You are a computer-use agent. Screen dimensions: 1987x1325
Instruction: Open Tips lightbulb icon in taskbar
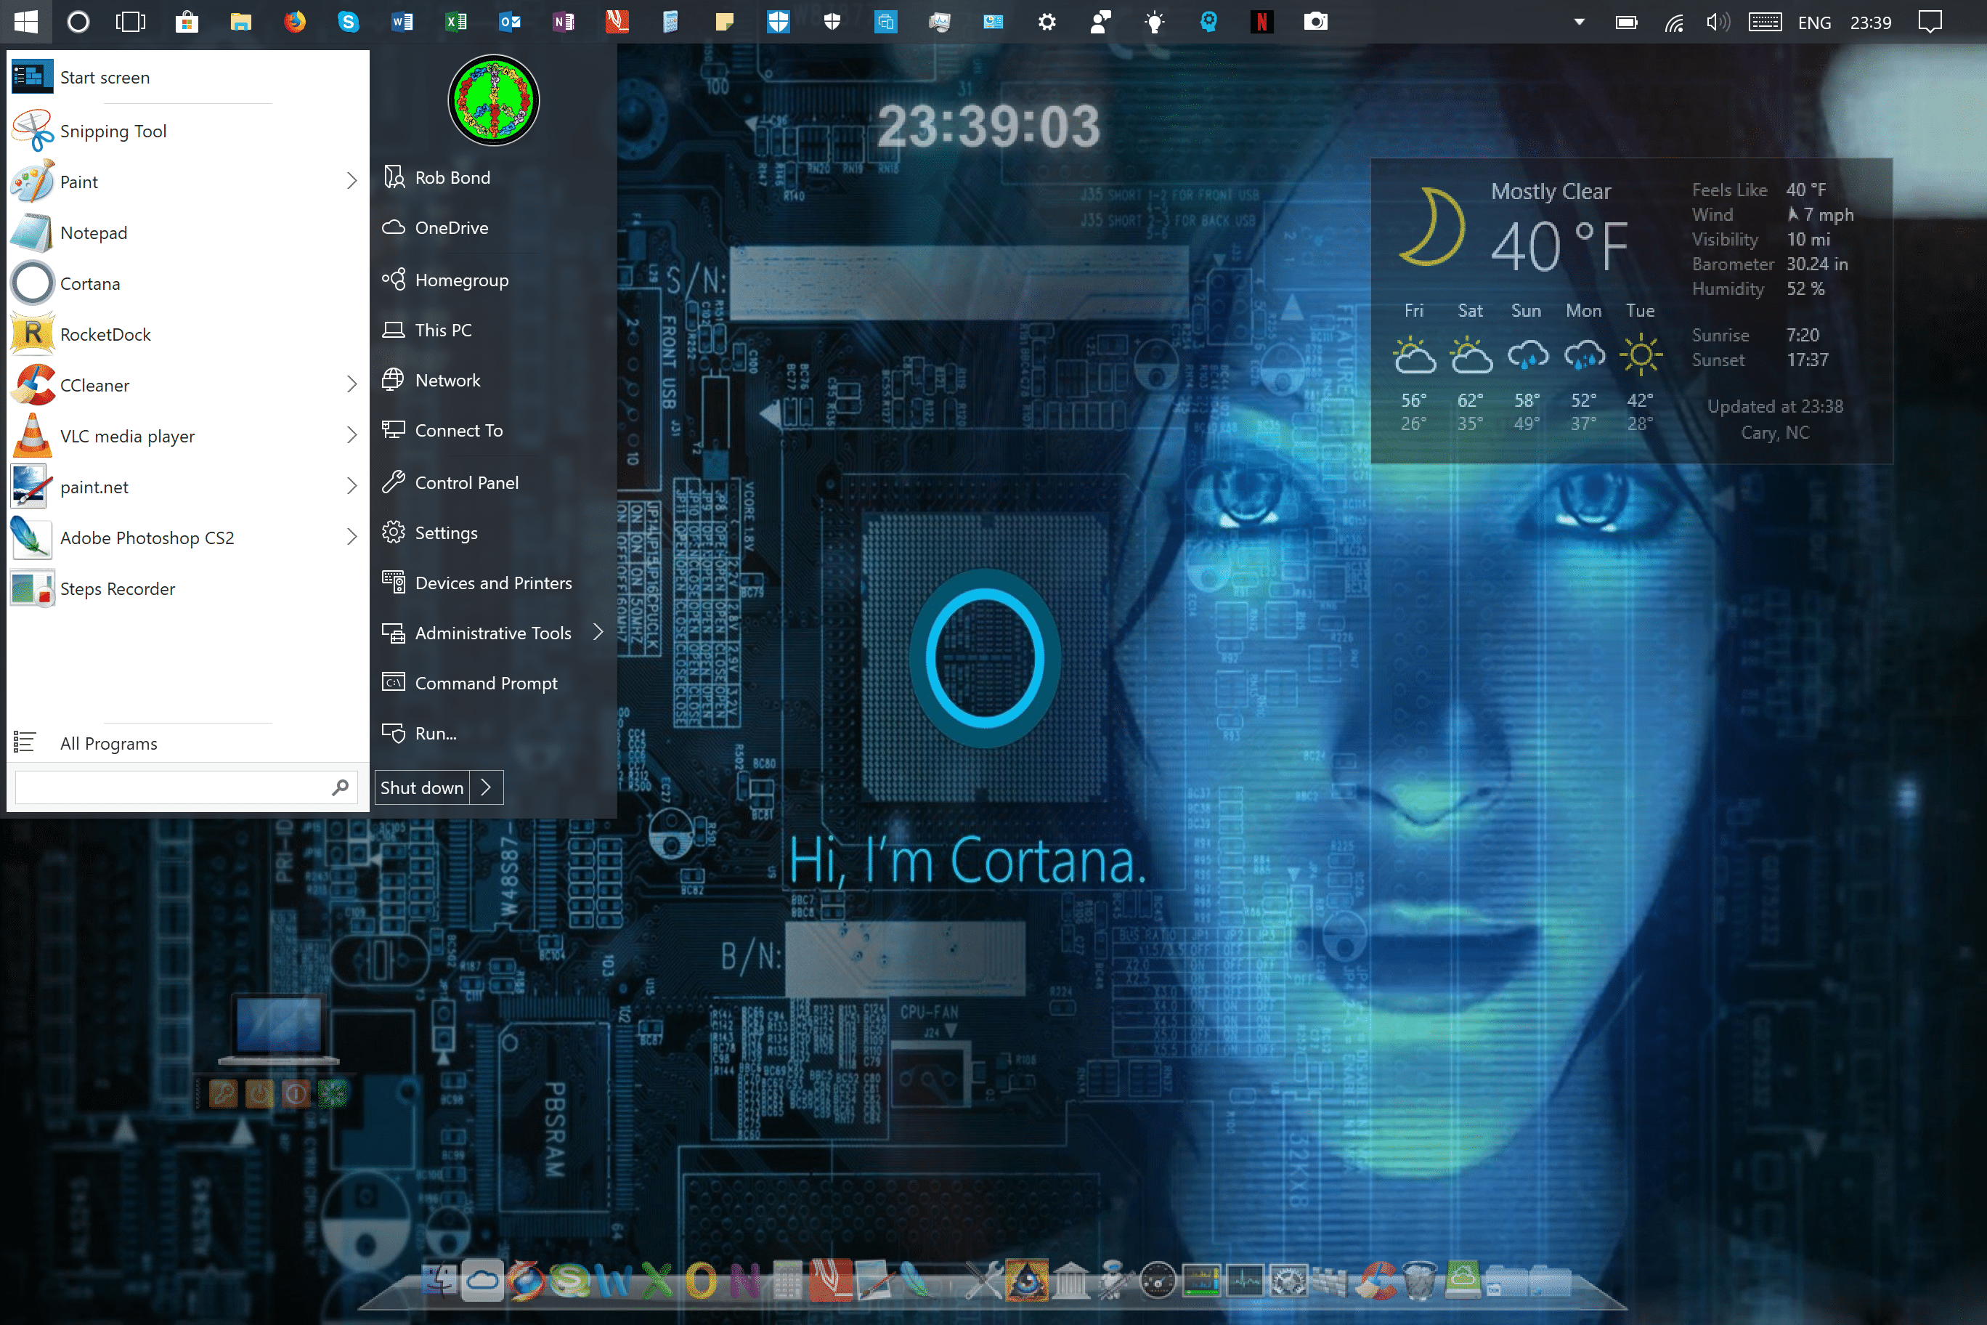[1154, 22]
